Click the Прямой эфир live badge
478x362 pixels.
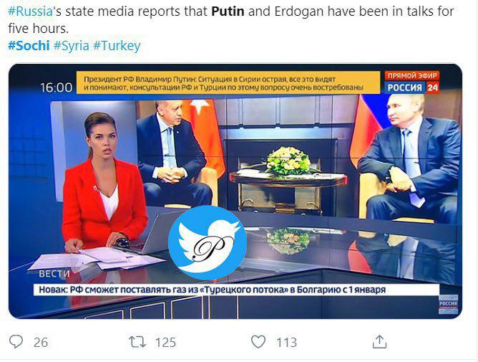tap(412, 76)
